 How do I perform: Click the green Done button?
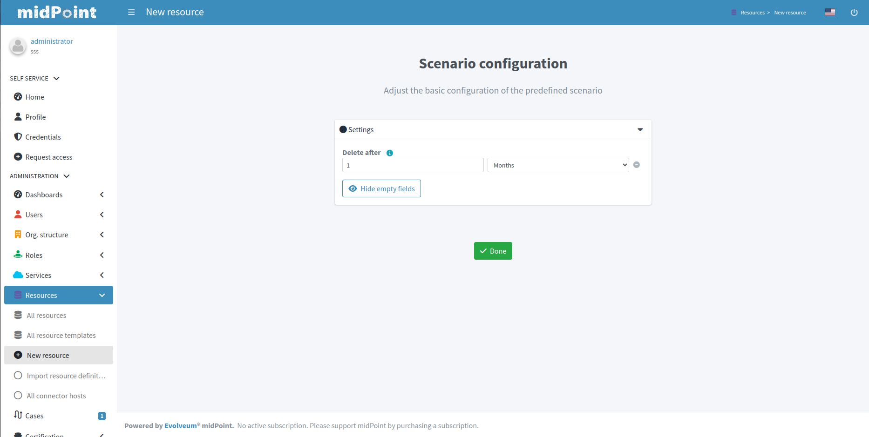point(493,251)
